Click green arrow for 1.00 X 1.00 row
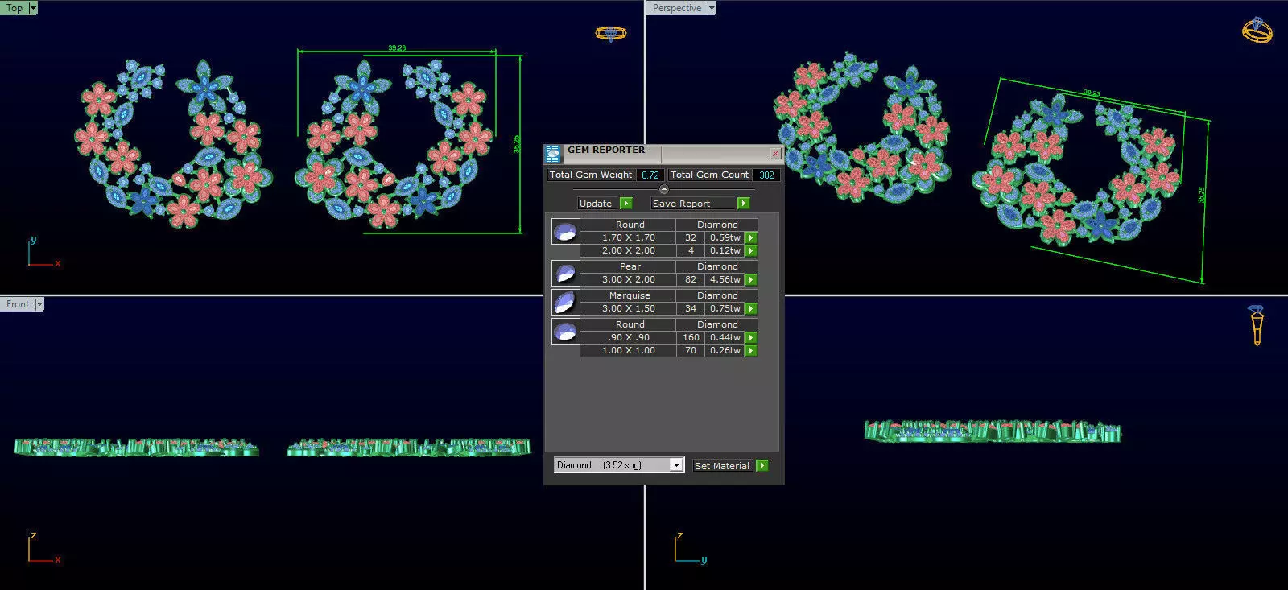This screenshot has width=1288, height=590. pyautogui.click(x=751, y=351)
